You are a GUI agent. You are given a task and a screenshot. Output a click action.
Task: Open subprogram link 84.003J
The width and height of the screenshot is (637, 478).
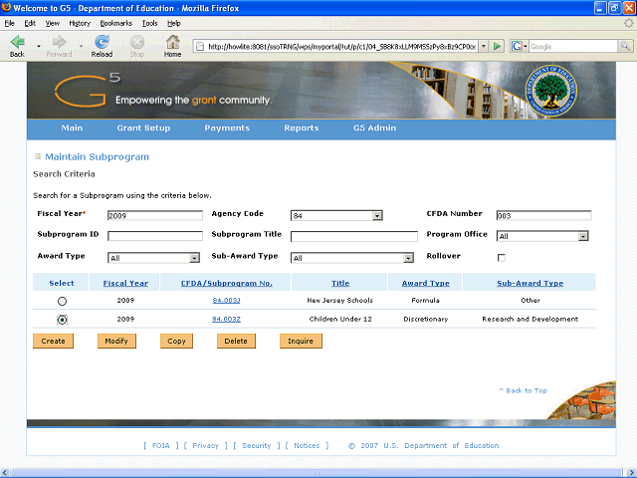(226, 301)
